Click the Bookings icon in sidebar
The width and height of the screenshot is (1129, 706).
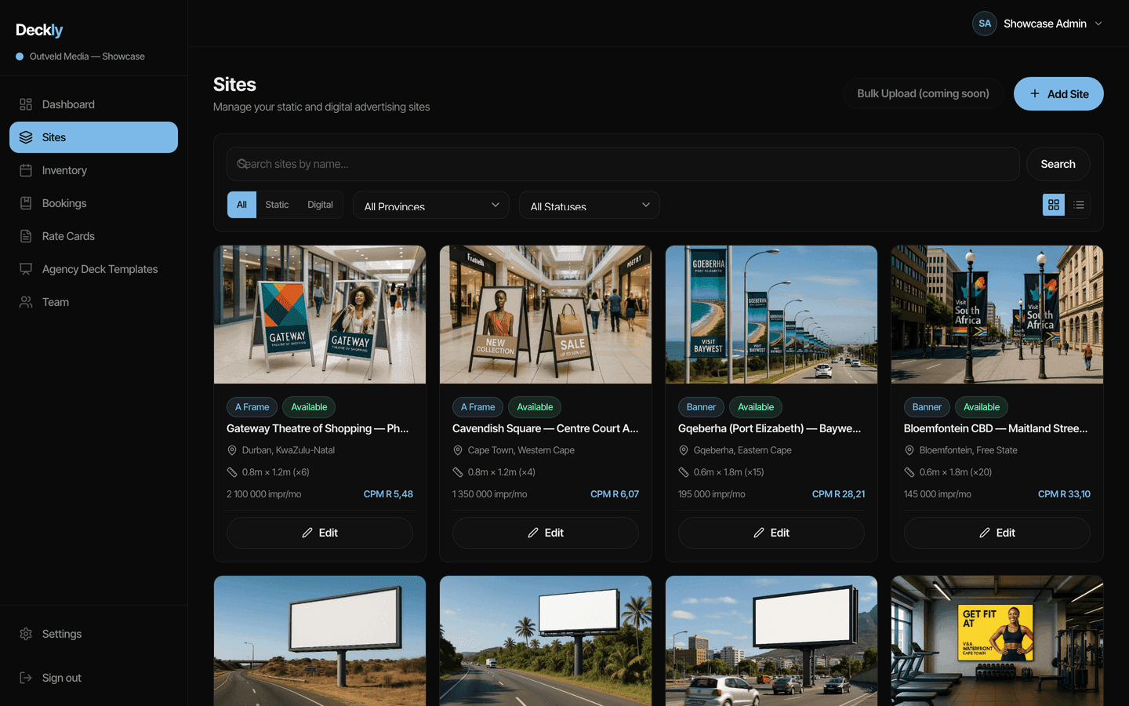tap(26, 203)
